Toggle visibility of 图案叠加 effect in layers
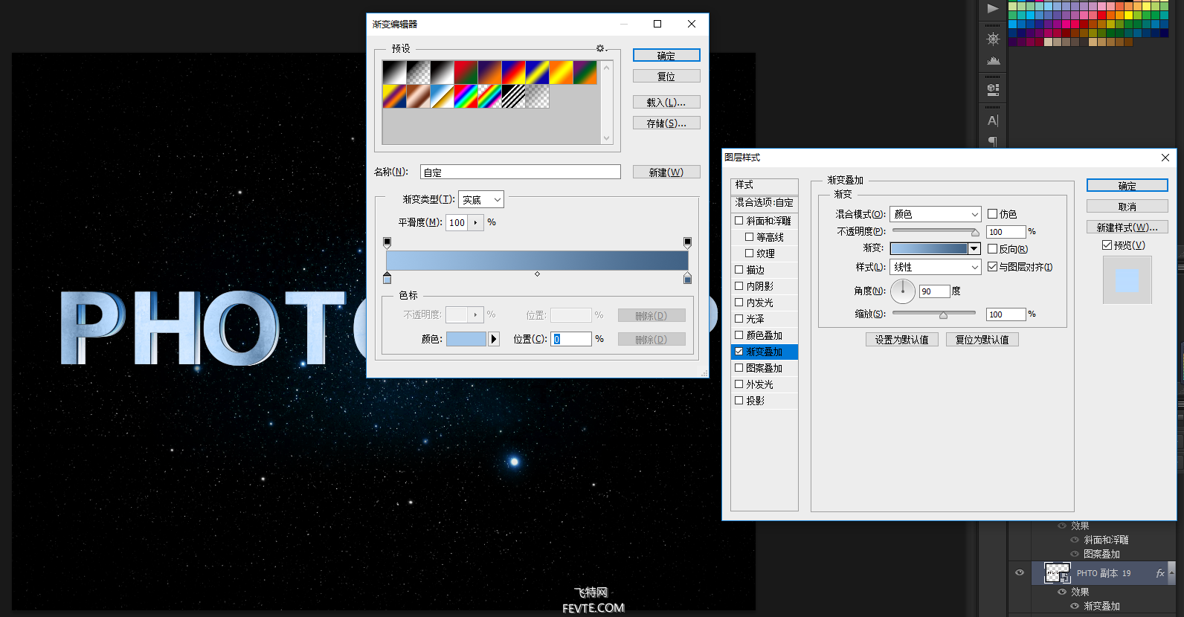1184x617 pixels. (x=1074, y=554)
